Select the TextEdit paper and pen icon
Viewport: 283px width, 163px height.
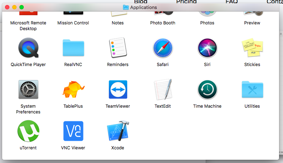[x=163, y=89]
